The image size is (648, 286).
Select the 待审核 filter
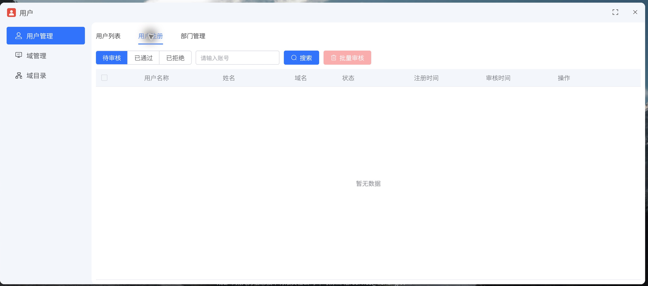click(x=112, y=58)
